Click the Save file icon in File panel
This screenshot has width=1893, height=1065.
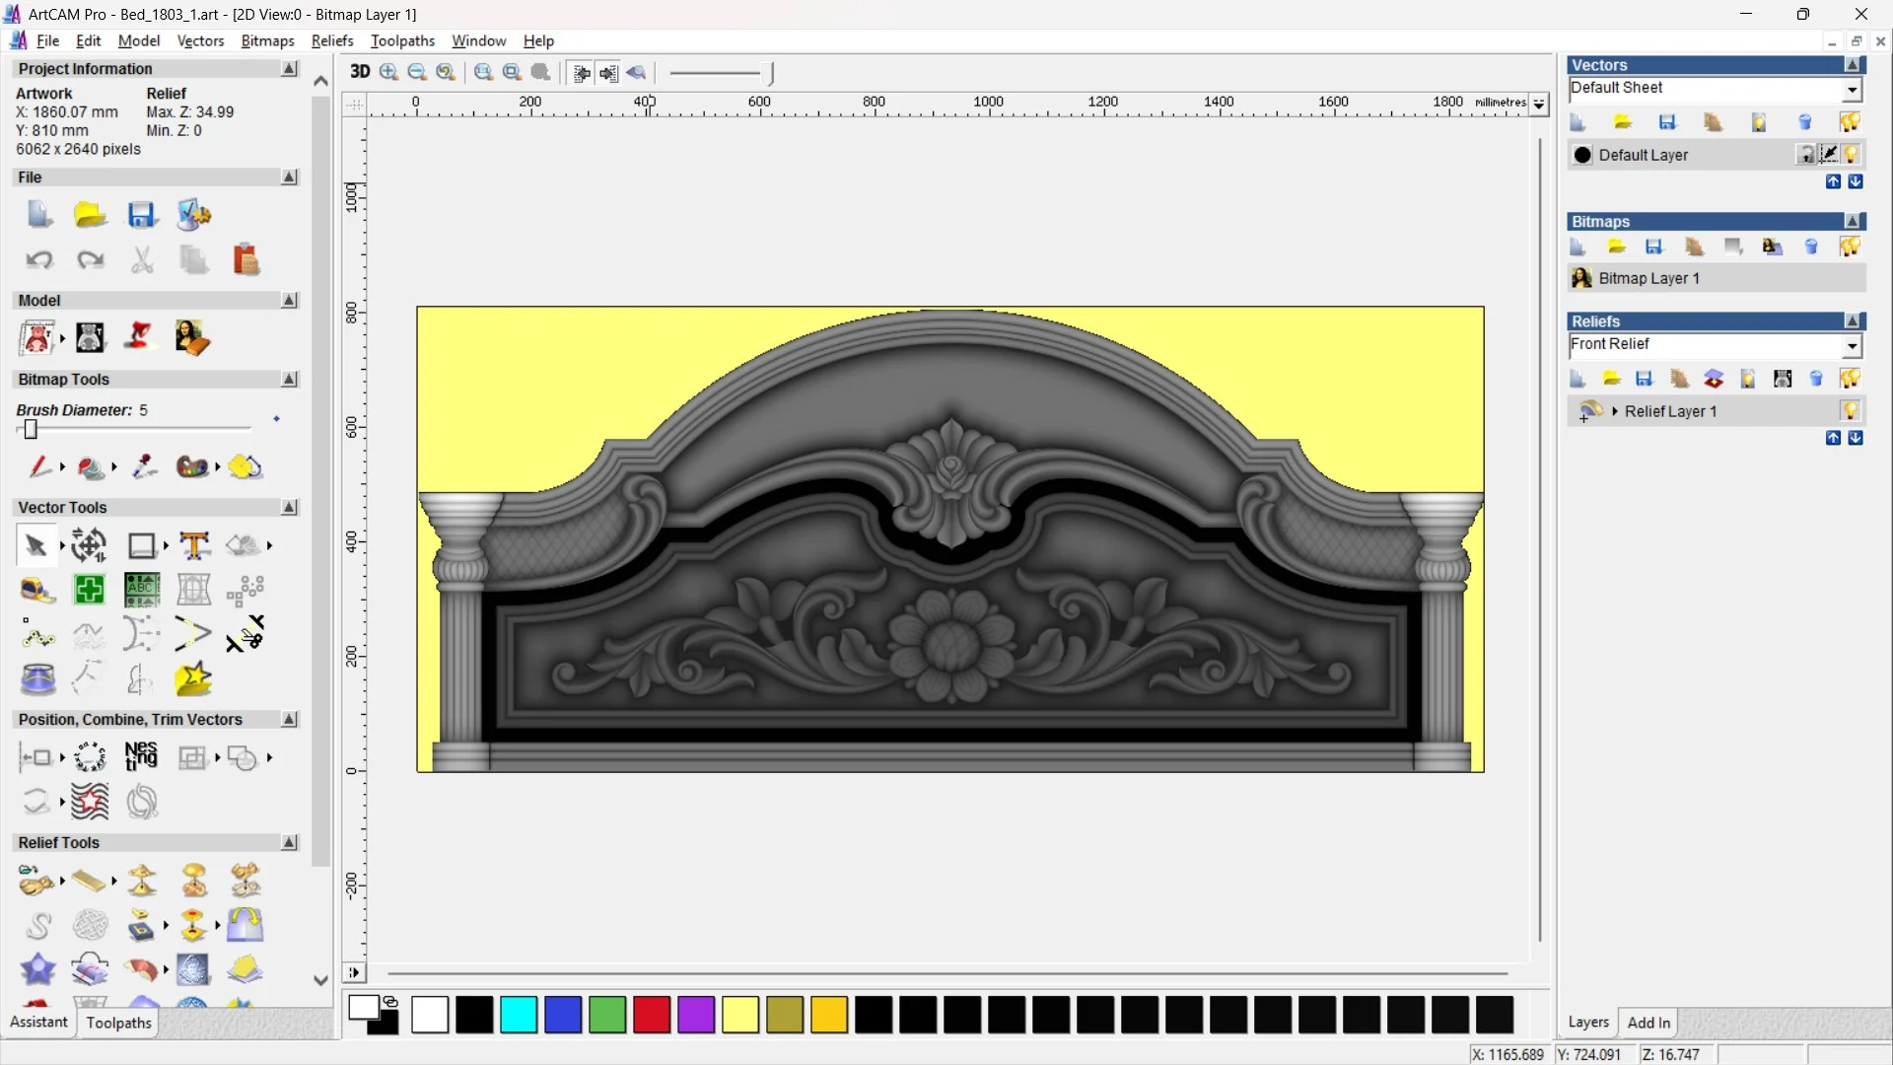[142, 215]
